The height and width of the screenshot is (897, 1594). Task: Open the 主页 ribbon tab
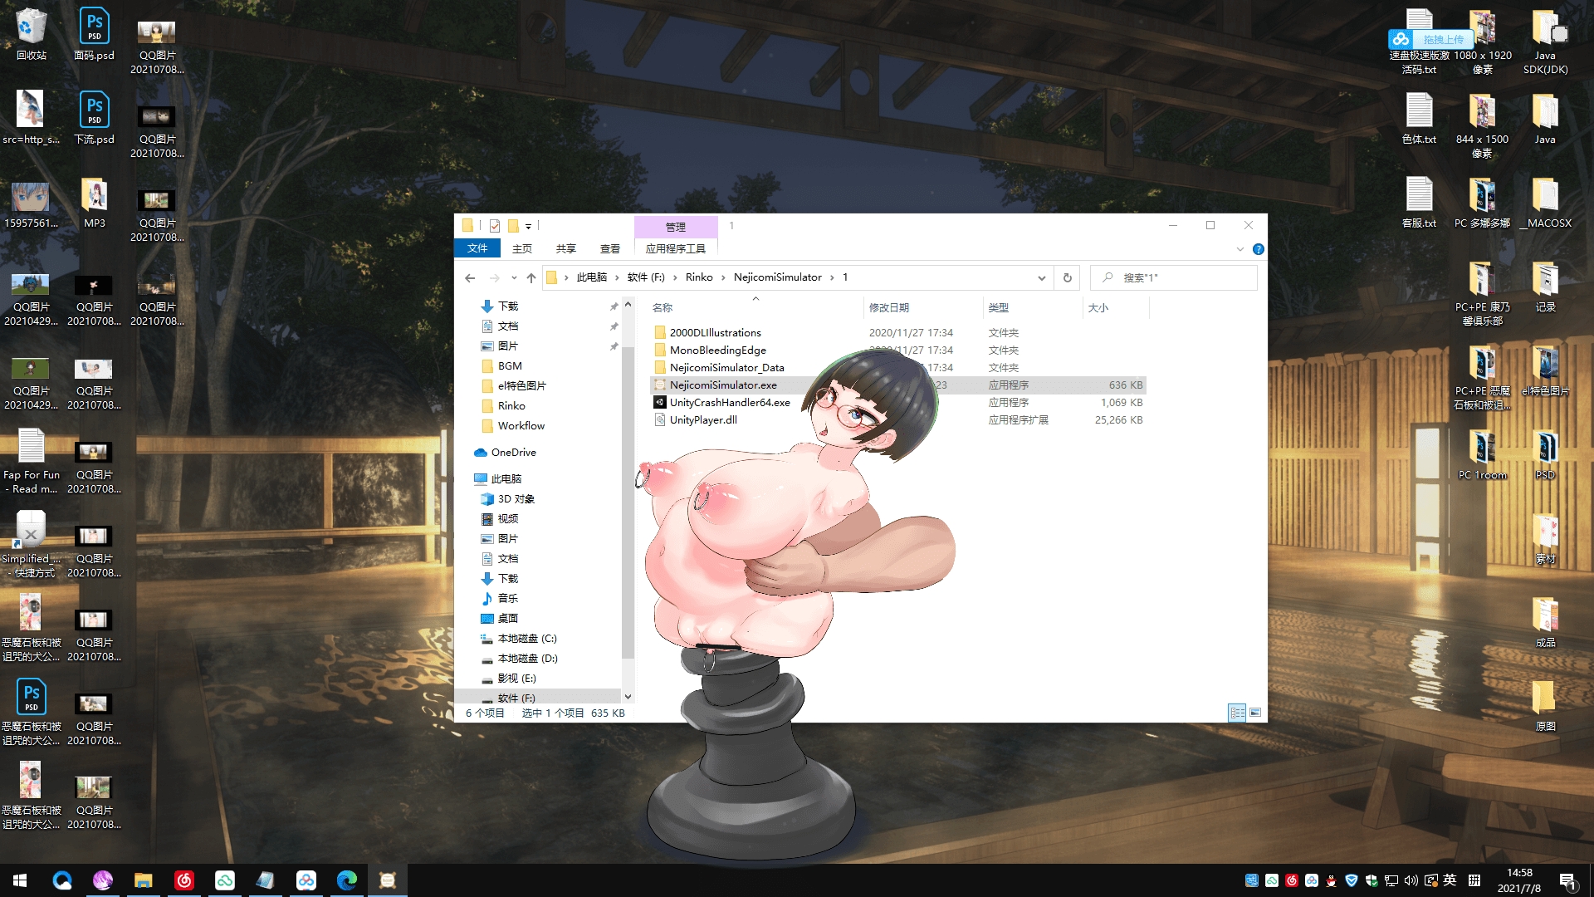click(522, 249)
